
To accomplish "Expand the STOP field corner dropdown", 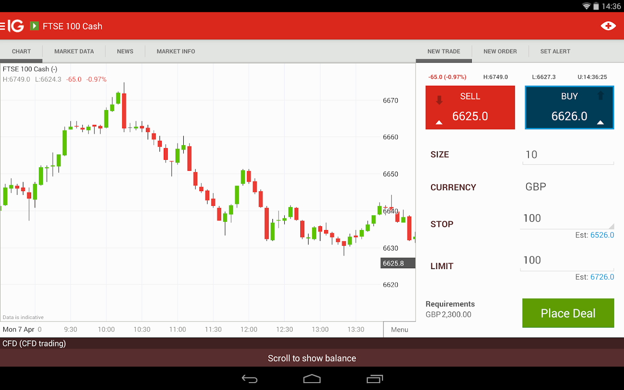I will pyautogui.click(x=611, y=226).
